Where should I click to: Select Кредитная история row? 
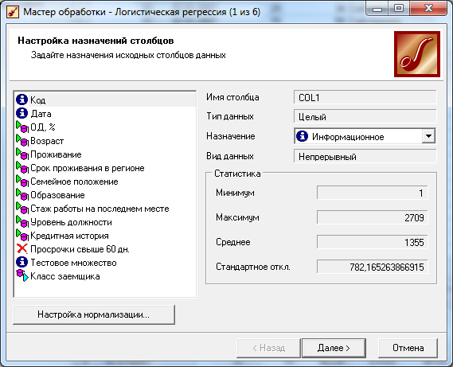point(105,236)
